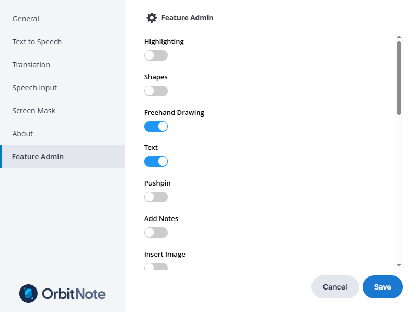Cancel the settings dialog
This screenshot has height=312, width=416.
click(x=335, y=287)
